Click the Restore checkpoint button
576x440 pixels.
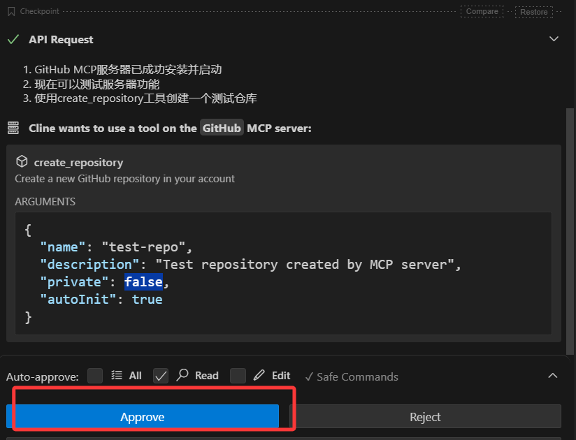[x=534, y=12]
